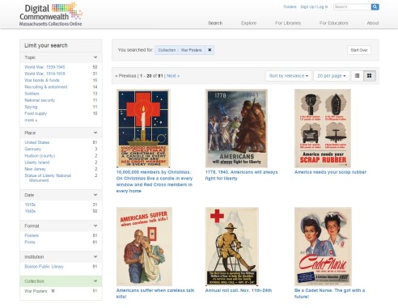Click the blue search magnifier button

point(375,6)
